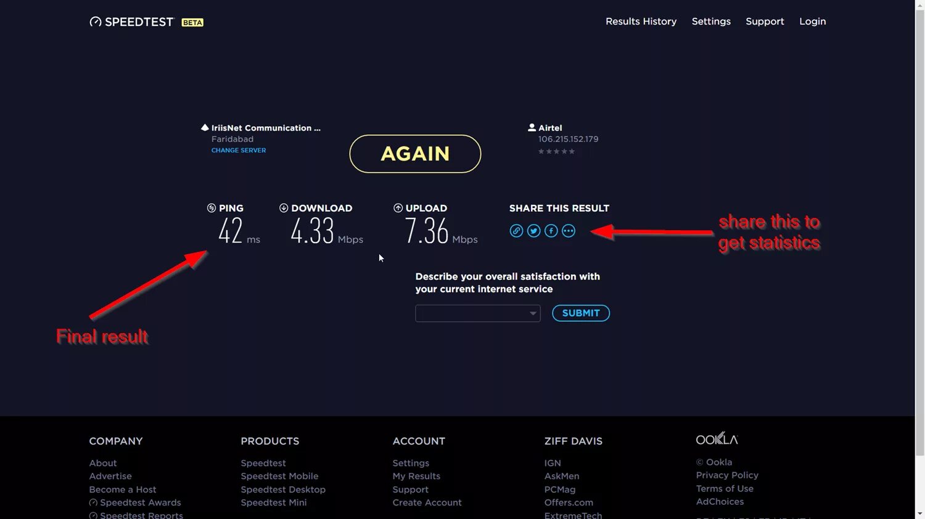The height and width of the screenshot is (519, 925).
Task: Open the Offers.com link
Action: tap(569, 502)
